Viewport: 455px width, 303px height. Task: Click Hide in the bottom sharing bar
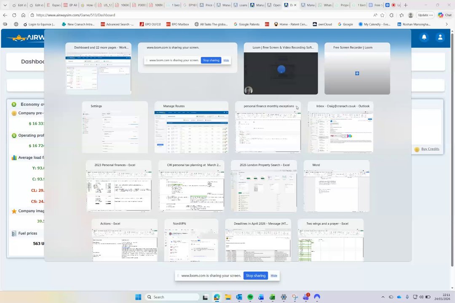[x=274, y=276]
